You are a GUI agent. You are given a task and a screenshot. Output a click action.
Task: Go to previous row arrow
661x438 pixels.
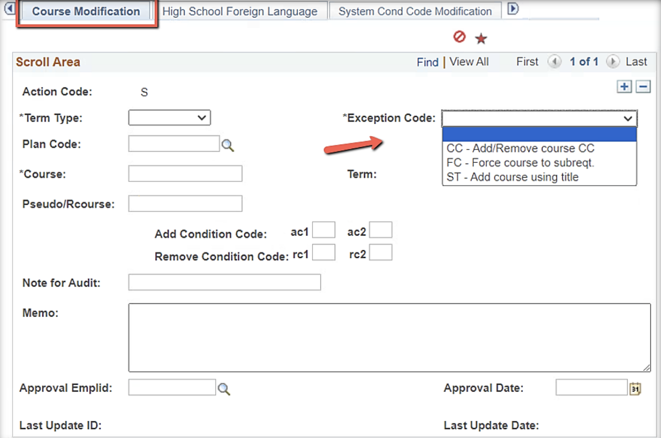[554, 62]
